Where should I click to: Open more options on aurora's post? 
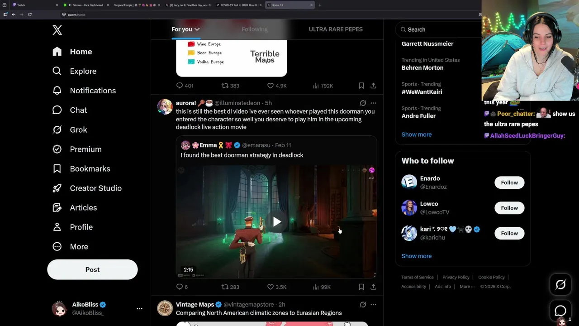[373, 103]
